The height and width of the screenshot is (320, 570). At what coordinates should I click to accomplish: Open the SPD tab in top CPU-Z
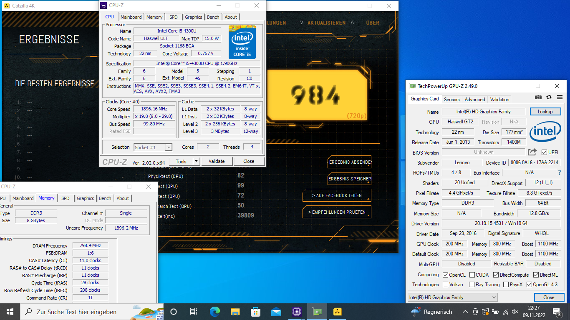(x=173, y=17)
